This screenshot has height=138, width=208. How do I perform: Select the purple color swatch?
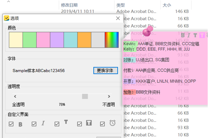(57, 40)
